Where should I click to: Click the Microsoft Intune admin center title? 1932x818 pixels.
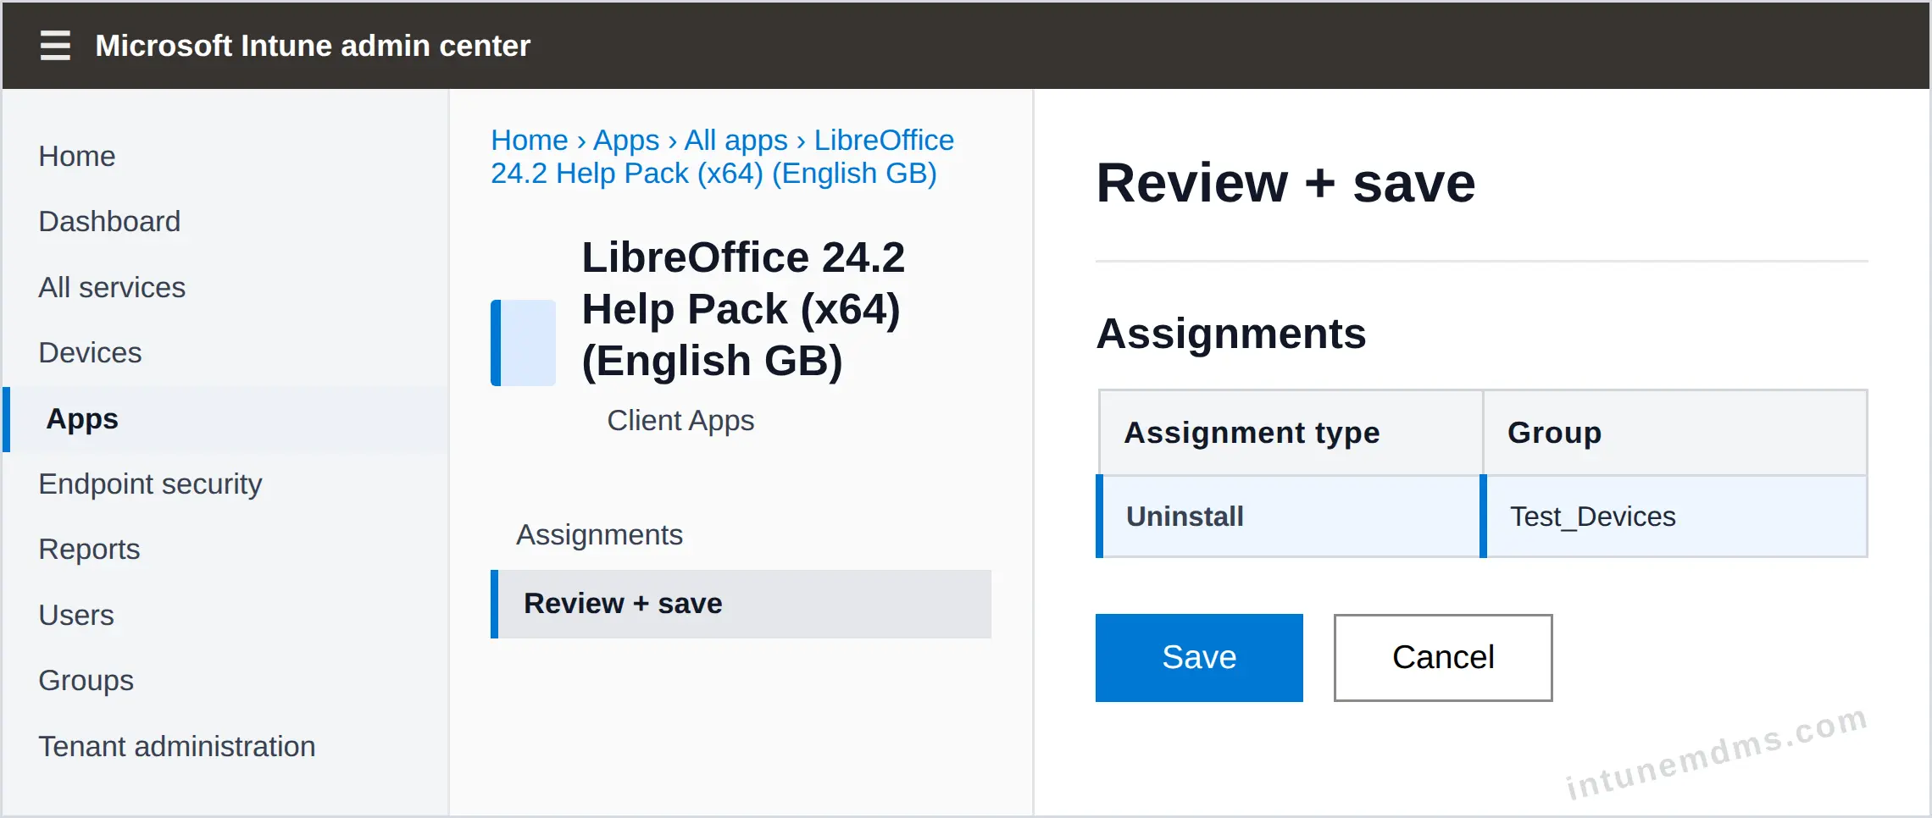tap(313, 46)
